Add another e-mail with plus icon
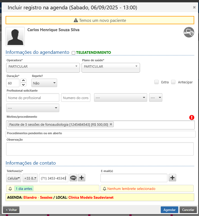Viewport: 199px width, 216px height. point(172,178)
